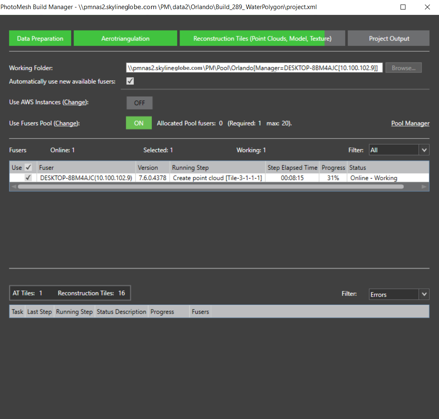Image resolution: width=439 pixels, height=419 pixels.
Task: Click the fusers list right scroll arrow
Action: [424, 187]
